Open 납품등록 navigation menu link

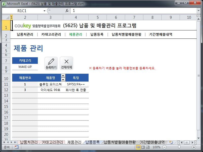tap(97, 34)
